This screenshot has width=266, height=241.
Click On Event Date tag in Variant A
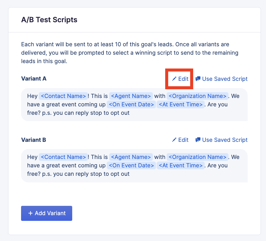click(x=131, y=105)
